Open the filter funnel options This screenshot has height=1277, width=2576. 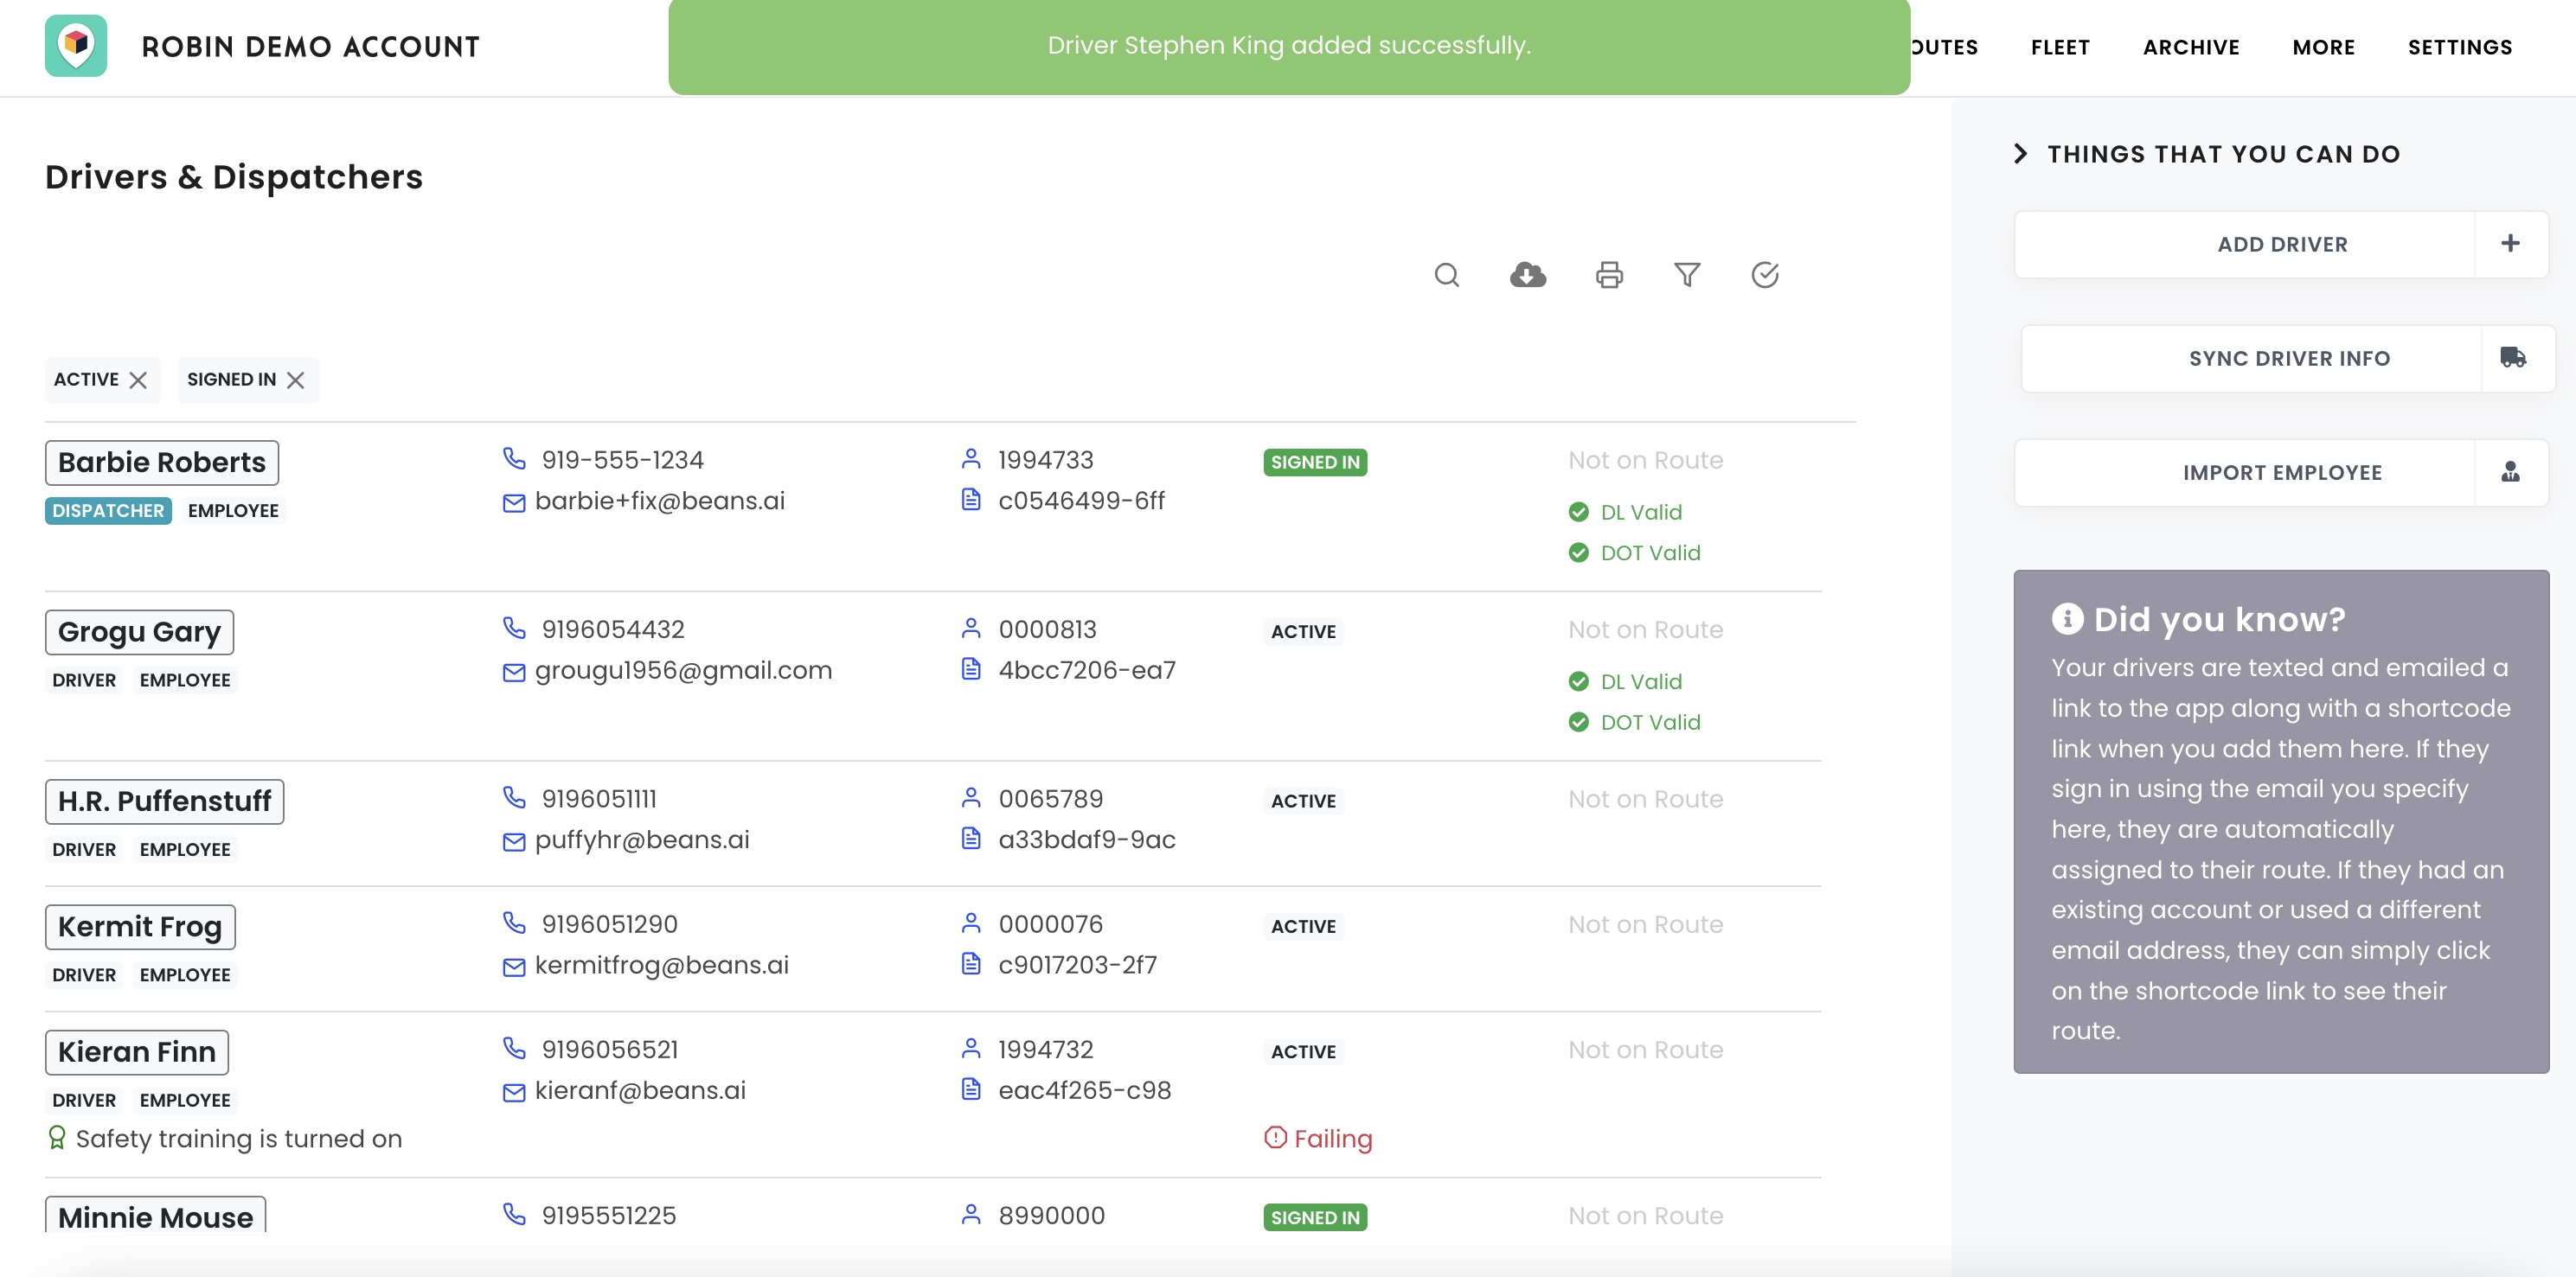click(1687, 275)
